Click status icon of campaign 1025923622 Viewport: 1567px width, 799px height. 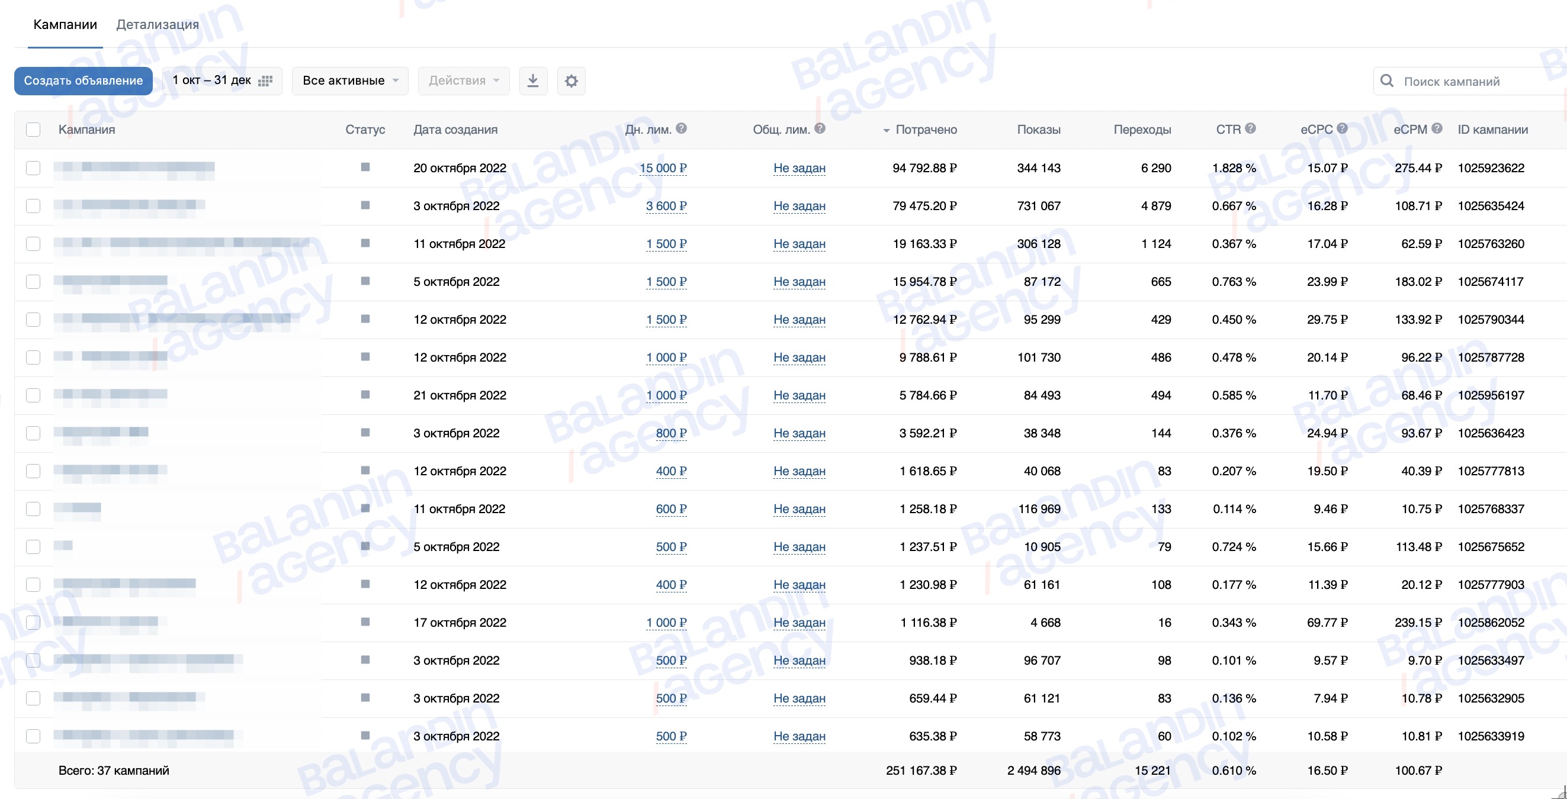(365, 167)
